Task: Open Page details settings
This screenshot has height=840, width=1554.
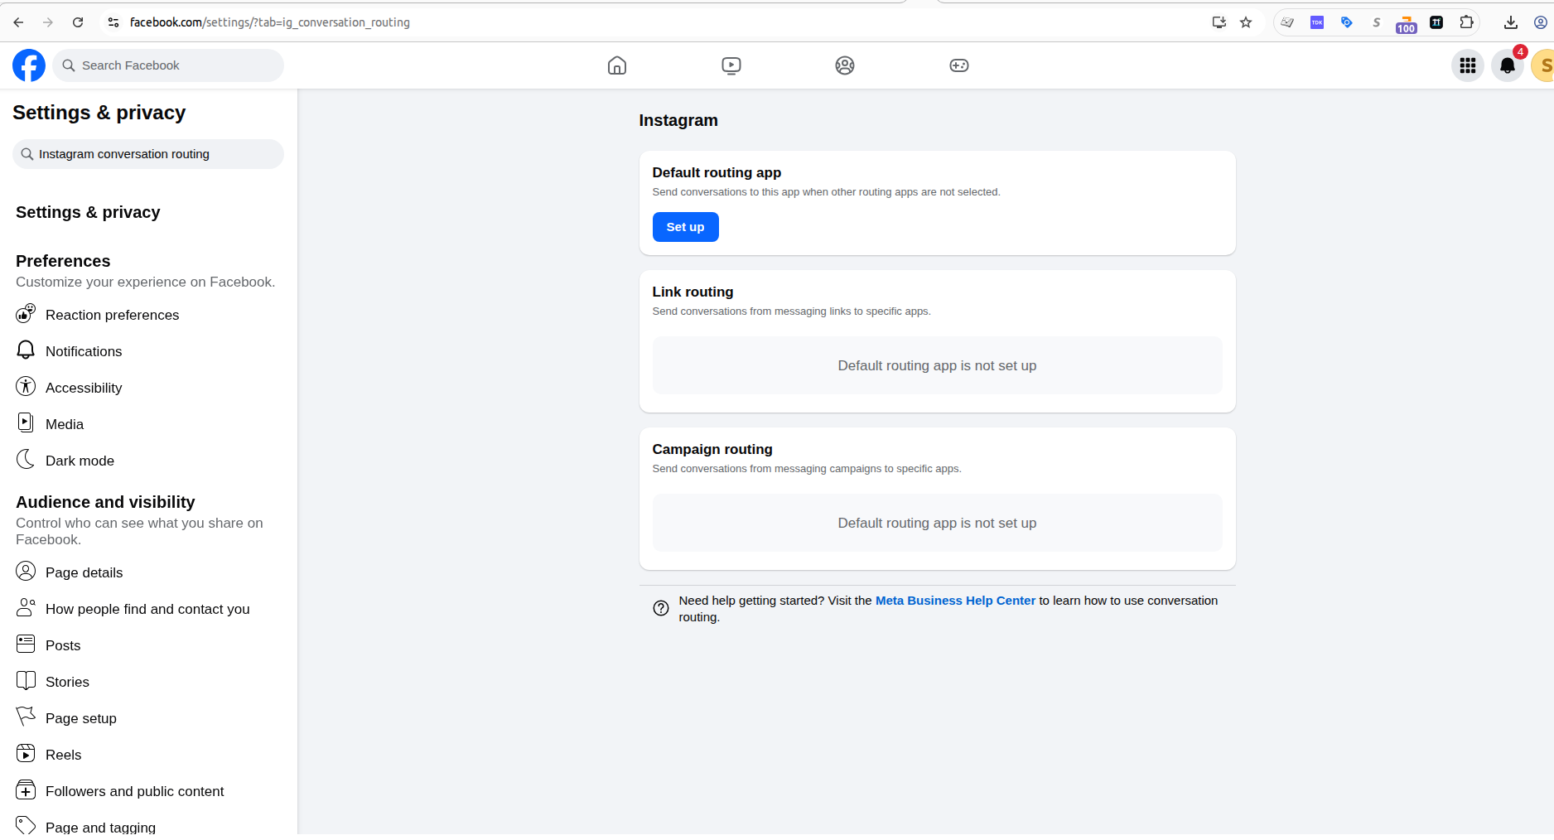Action: pos(148,572)
